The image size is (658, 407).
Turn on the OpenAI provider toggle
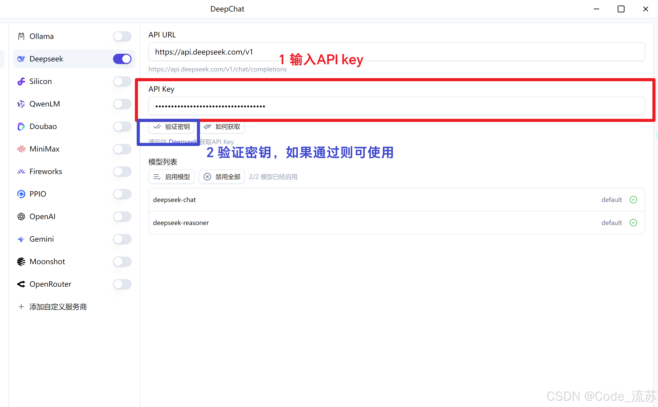[122, 216]
